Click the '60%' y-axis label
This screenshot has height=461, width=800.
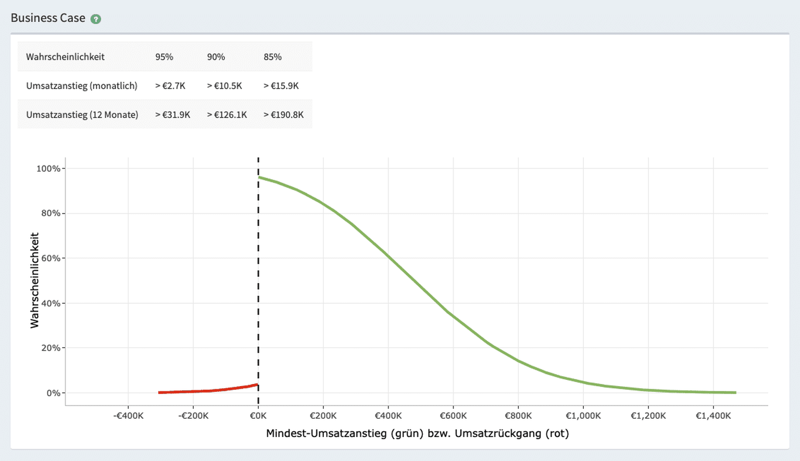tap(51, 258)
